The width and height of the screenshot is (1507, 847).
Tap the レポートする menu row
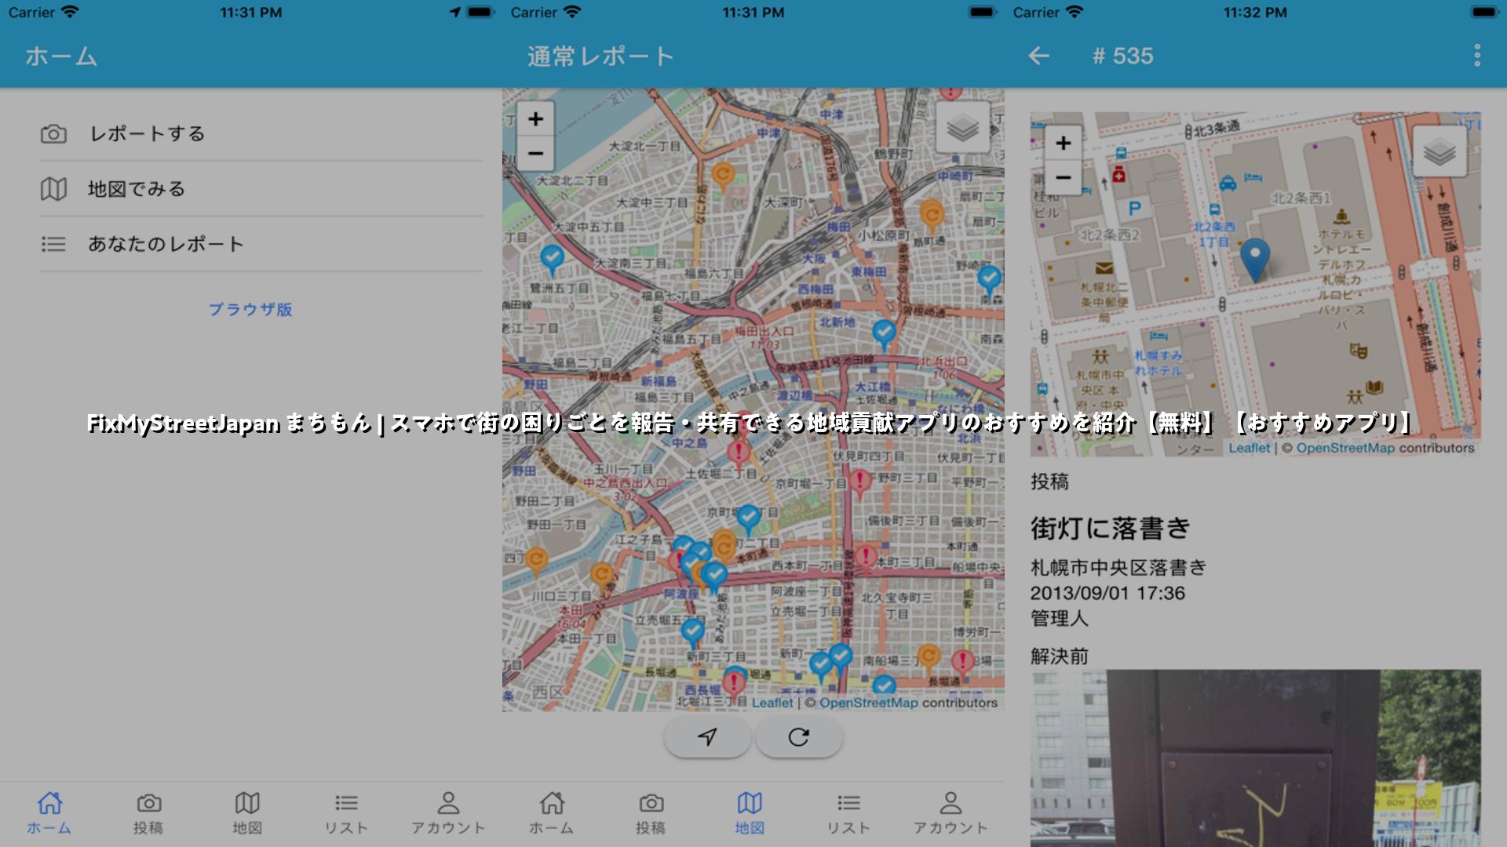click(x=261, y=134)
